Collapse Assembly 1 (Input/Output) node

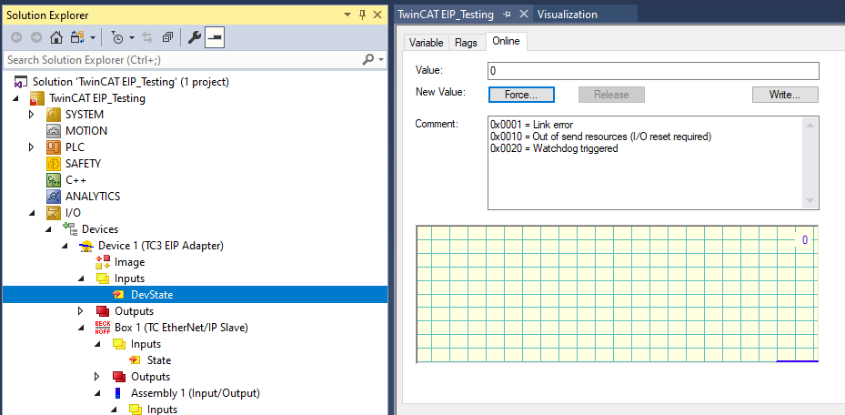pos(96,393)
